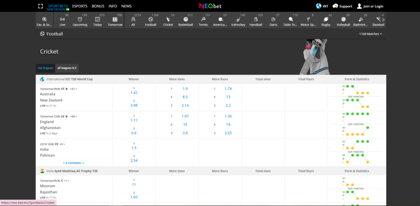Open INFO menu

(113, 6)
